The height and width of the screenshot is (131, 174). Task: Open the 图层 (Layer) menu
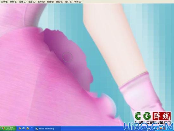[32, 2]
